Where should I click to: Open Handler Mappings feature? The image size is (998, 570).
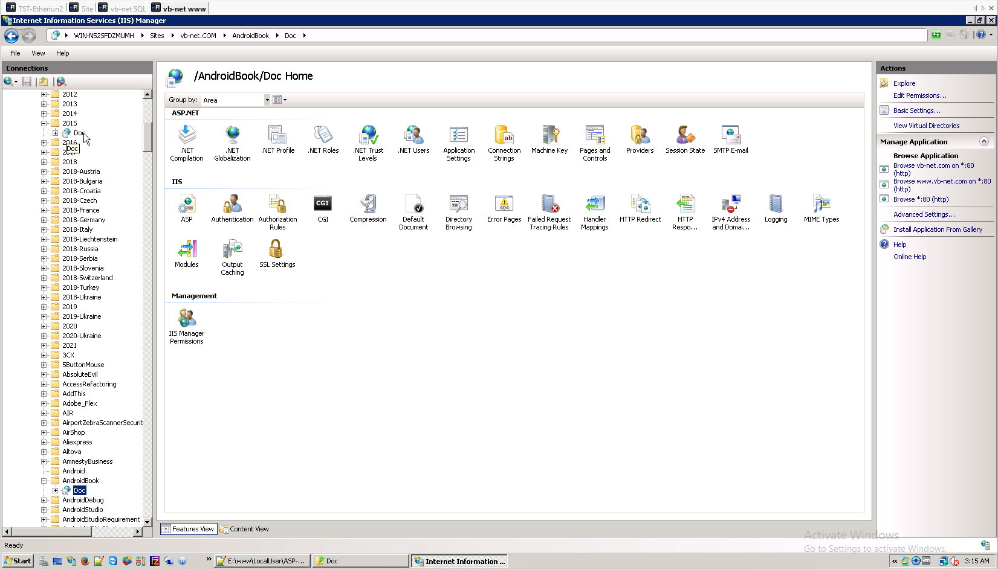[595, 212]
